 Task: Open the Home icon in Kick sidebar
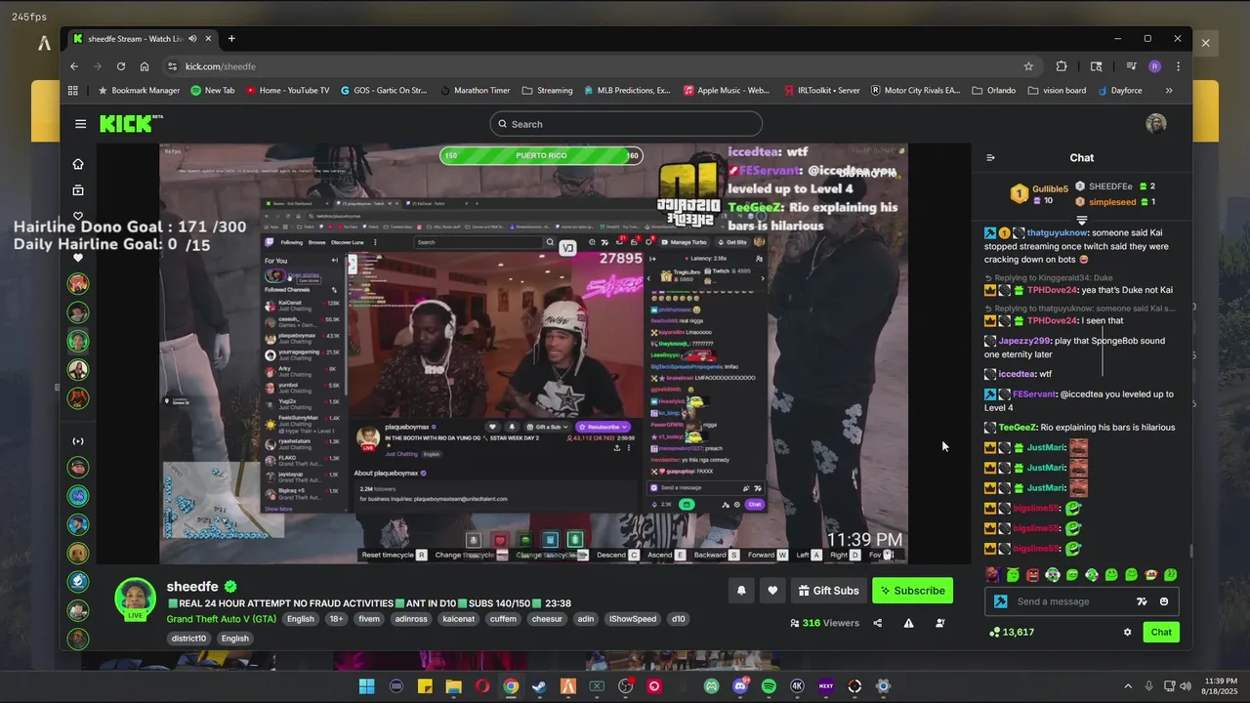click(78, 164)
